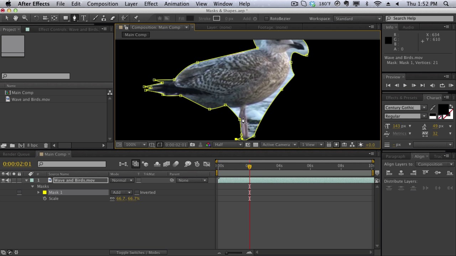Expand the Mask 1 properties triangle
The width and height of the screenshot is (456, 256).
tap(38, 192)
